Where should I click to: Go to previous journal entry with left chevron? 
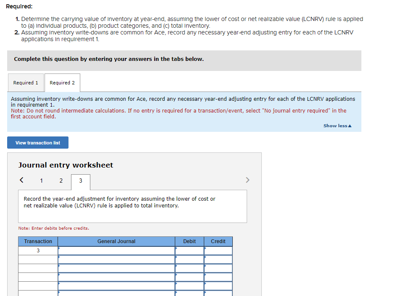click(x=22, y=180)
